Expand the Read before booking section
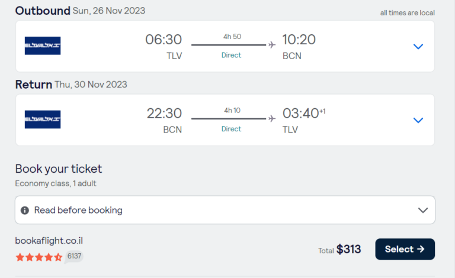The height and width of the screenshot is (278, 455). 225,210
